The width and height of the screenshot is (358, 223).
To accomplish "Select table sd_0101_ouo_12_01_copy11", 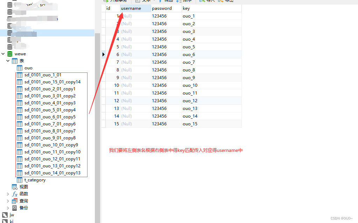I will click(52, 159).
